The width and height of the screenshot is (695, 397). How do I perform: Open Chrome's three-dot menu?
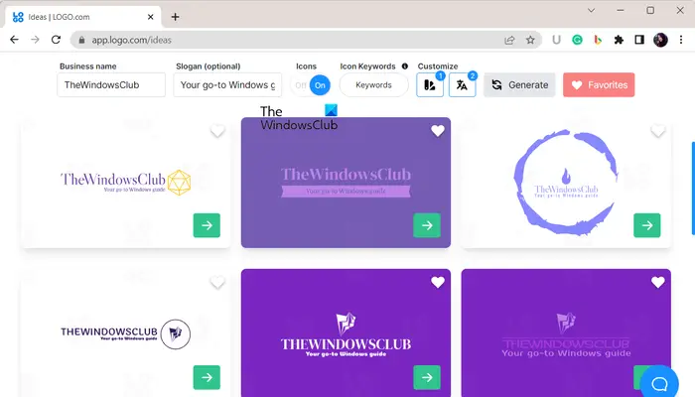click(681, 40)
